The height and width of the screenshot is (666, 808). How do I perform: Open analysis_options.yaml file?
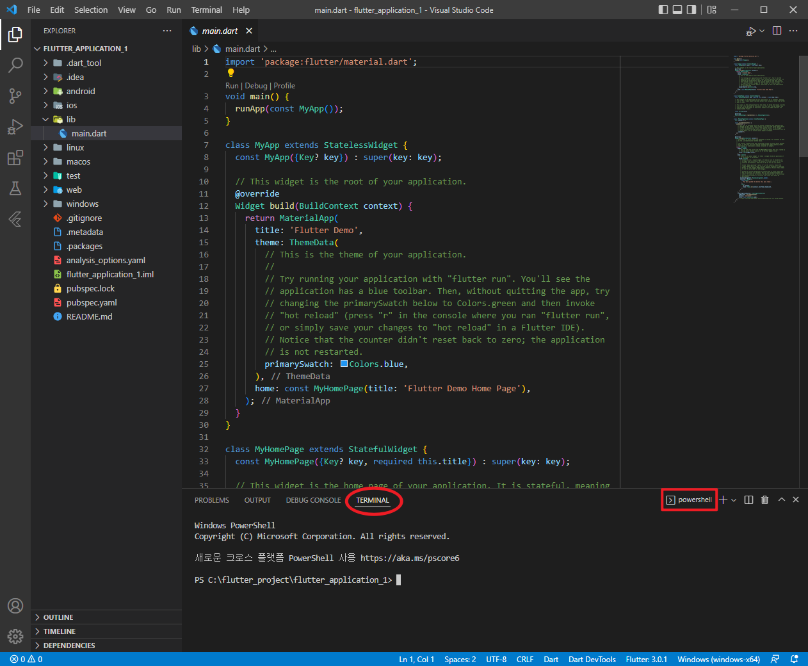click(106, 260)
